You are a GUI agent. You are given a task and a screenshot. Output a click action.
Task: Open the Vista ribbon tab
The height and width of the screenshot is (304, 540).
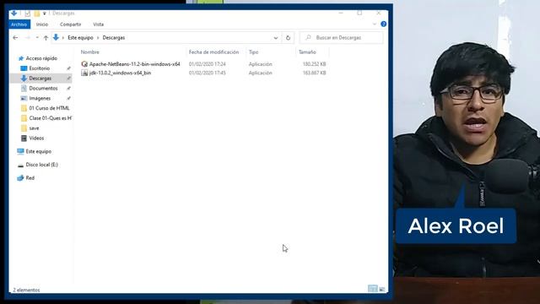tap(98, 24)
